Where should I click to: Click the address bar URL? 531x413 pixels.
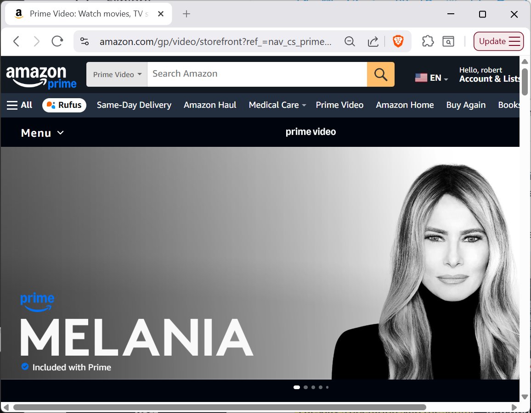pyautogui.click(x=215, y=42)
